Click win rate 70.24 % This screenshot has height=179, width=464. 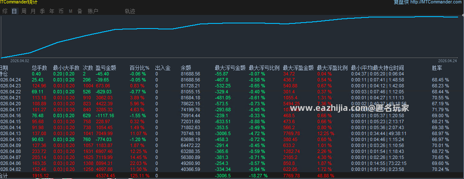tap(440, 170)
